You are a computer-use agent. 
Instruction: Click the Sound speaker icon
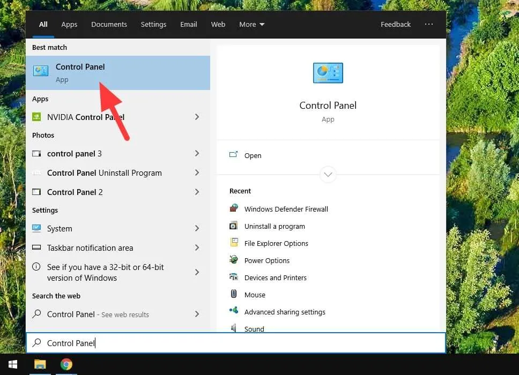(x=234, y=328)
